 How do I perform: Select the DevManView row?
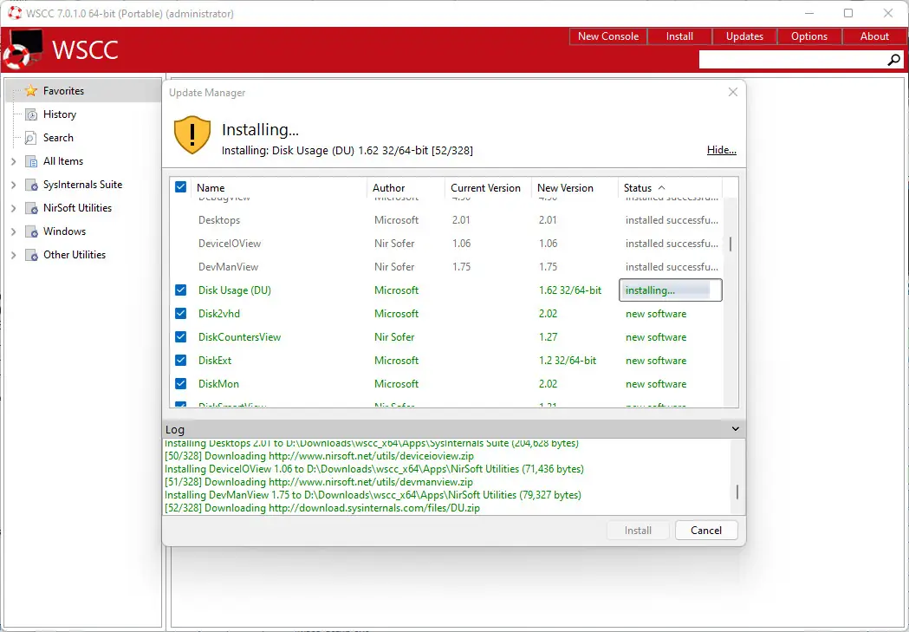tap(446, 267)
